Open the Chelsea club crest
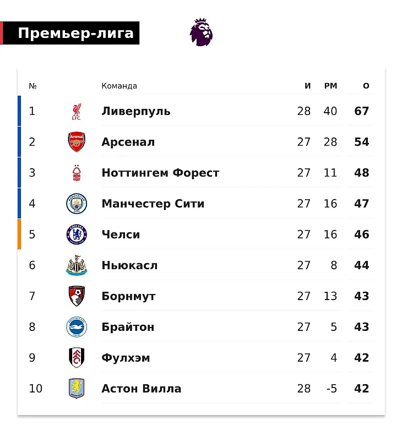This screenshot has width=402, height=426. [77, 234]
